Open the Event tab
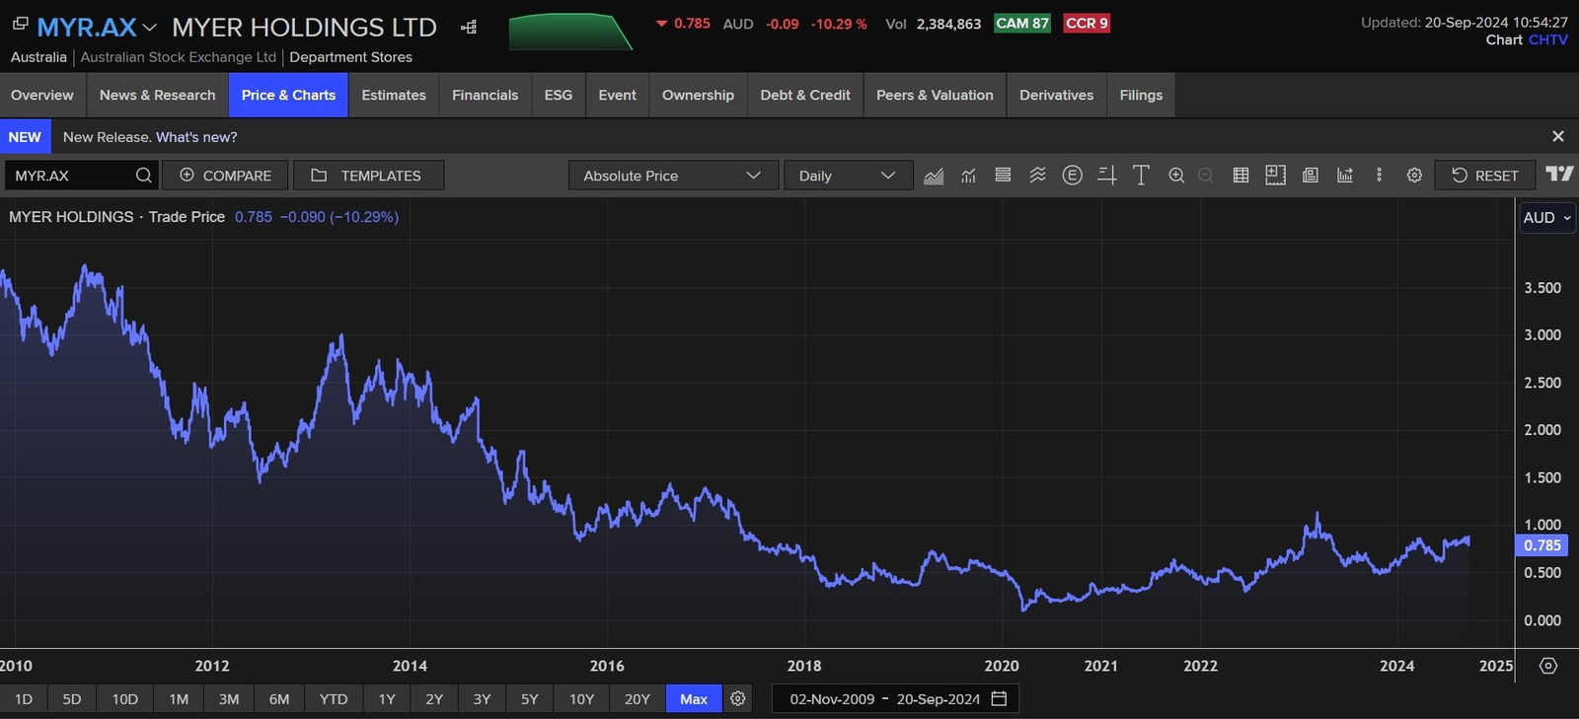 618,95
